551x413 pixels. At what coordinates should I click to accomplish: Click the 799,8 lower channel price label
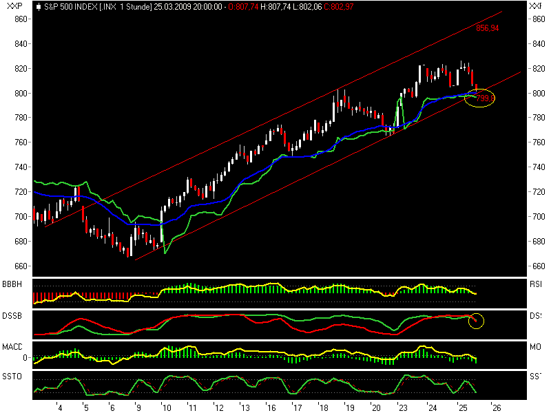(x=486, y=98)
